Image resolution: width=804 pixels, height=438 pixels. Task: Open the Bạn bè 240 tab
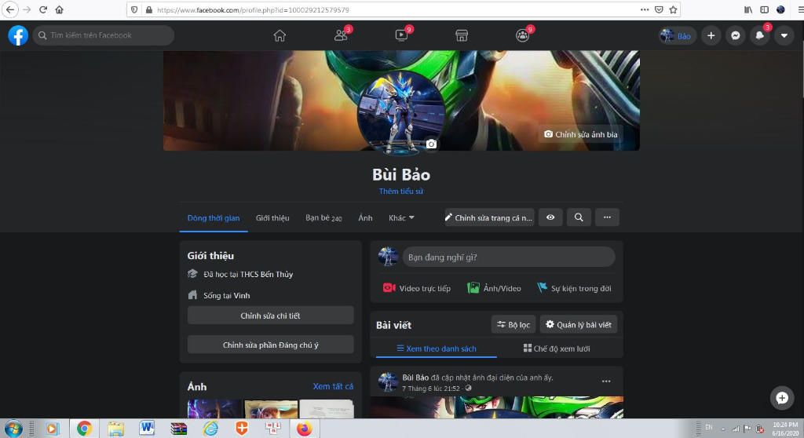click(323, 218)
